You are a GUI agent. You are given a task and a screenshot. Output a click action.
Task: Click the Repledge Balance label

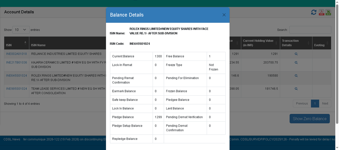click(x=125, y=139)
